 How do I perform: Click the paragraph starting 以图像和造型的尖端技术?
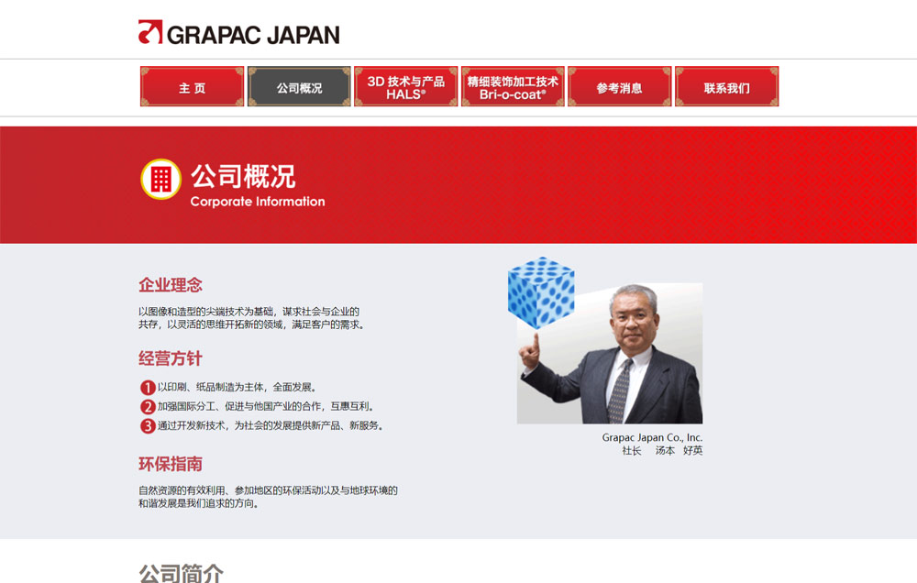coord(253,318)
